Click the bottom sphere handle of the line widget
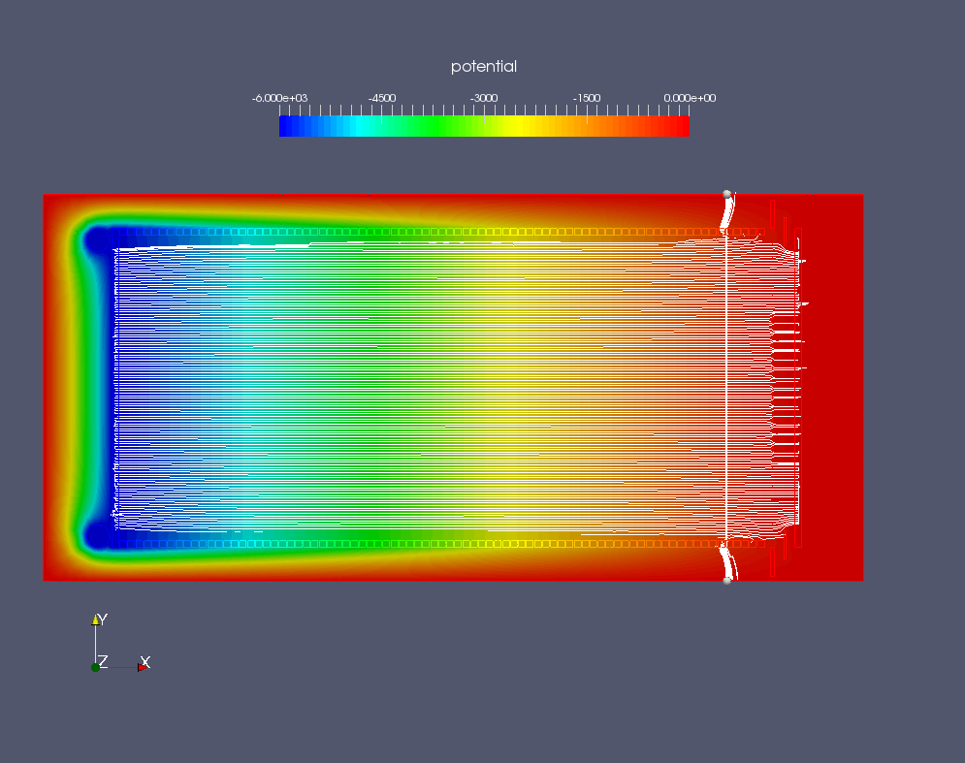The width and height of the screenshot is (965, 763). pyautogui.click(x=727, y=580)
